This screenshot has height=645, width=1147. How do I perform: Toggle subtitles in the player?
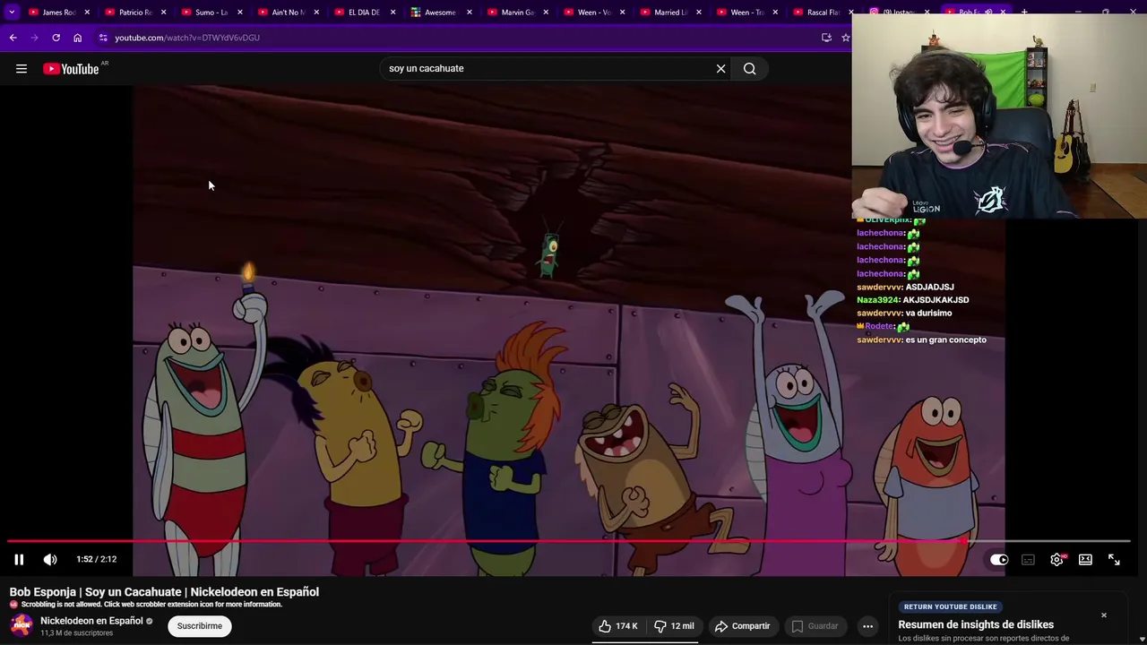click(x=1028, y=560)
